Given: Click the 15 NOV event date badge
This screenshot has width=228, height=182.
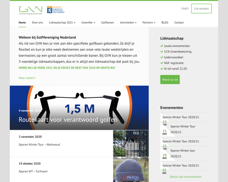Looking at the screenshot, I should (x=165, y=123).
